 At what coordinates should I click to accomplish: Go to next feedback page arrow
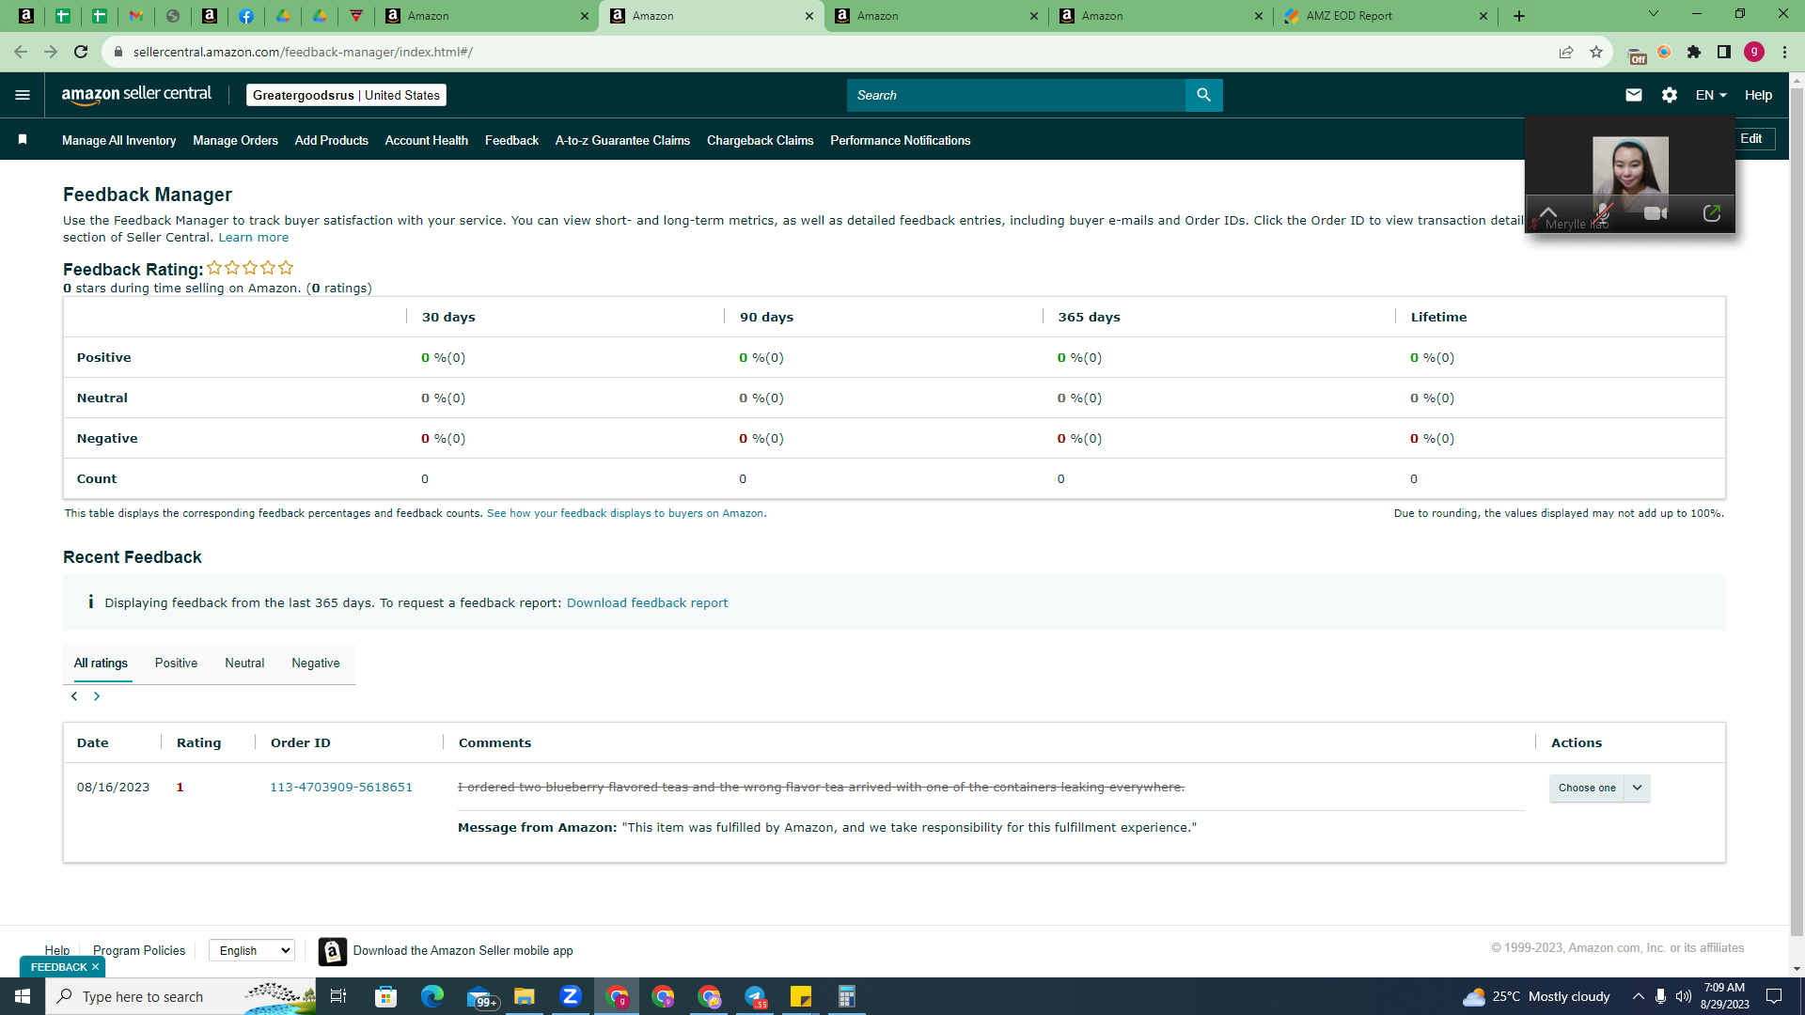pos(97,696)
